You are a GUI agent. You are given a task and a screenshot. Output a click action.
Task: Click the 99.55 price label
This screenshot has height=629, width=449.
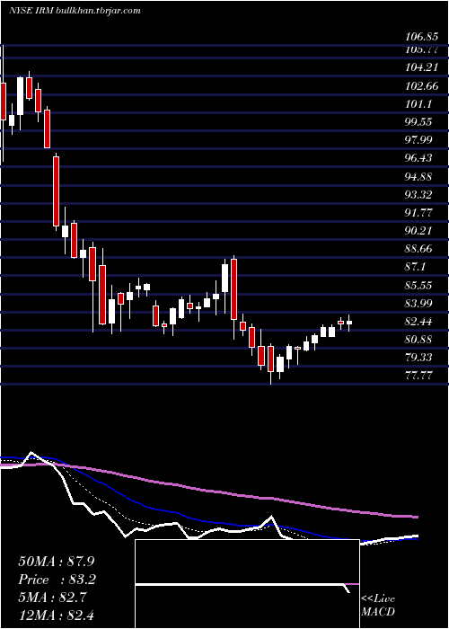tap(419, 122)
